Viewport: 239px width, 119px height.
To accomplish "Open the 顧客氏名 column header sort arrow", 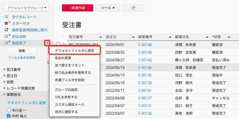I will 207,37.
